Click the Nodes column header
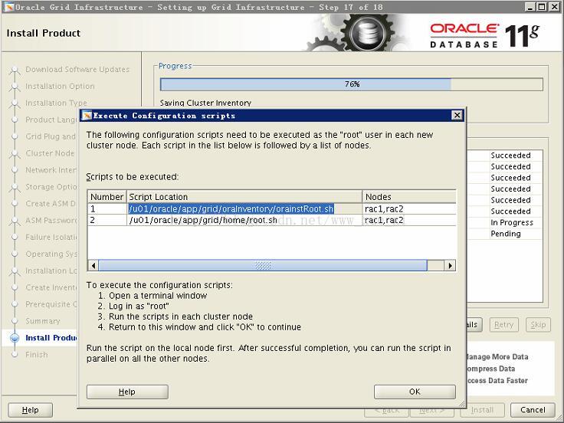 coord(409,197)
